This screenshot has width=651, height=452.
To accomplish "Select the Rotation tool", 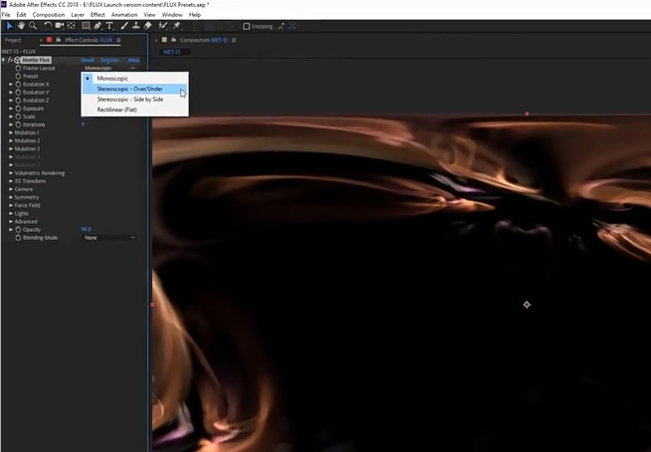I will pyautogui.click(x=47, y=26).
